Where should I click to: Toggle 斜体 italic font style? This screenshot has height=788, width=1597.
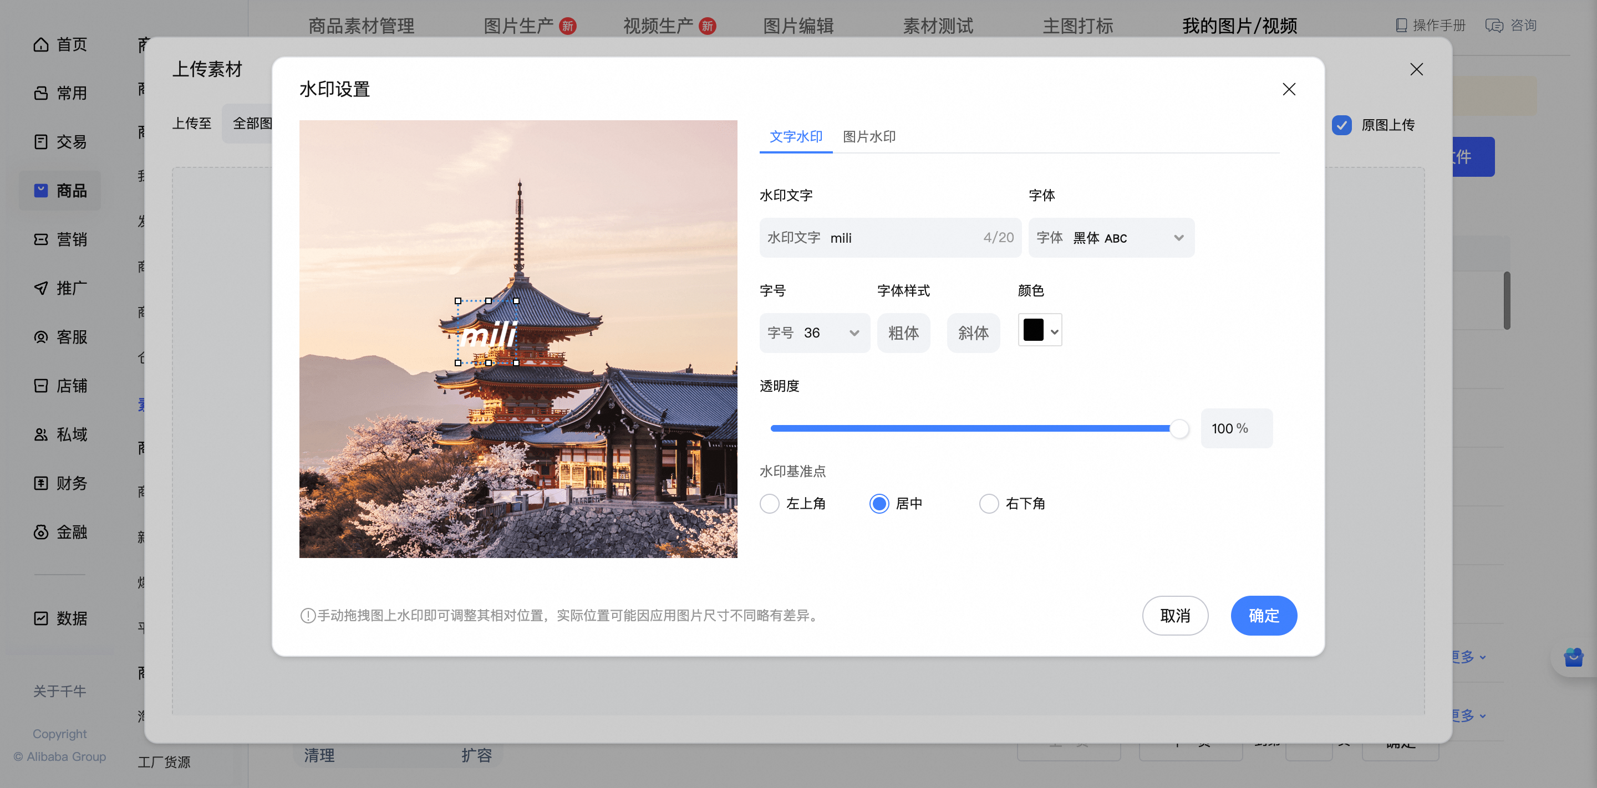pos(973,333)
